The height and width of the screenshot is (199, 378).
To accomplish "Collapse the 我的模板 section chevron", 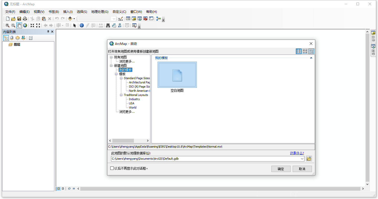I will (311, 58).
